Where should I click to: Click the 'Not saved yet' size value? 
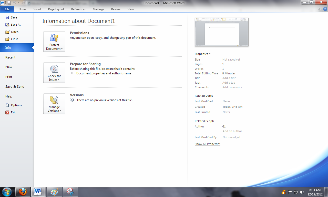(x=231, y=60)
